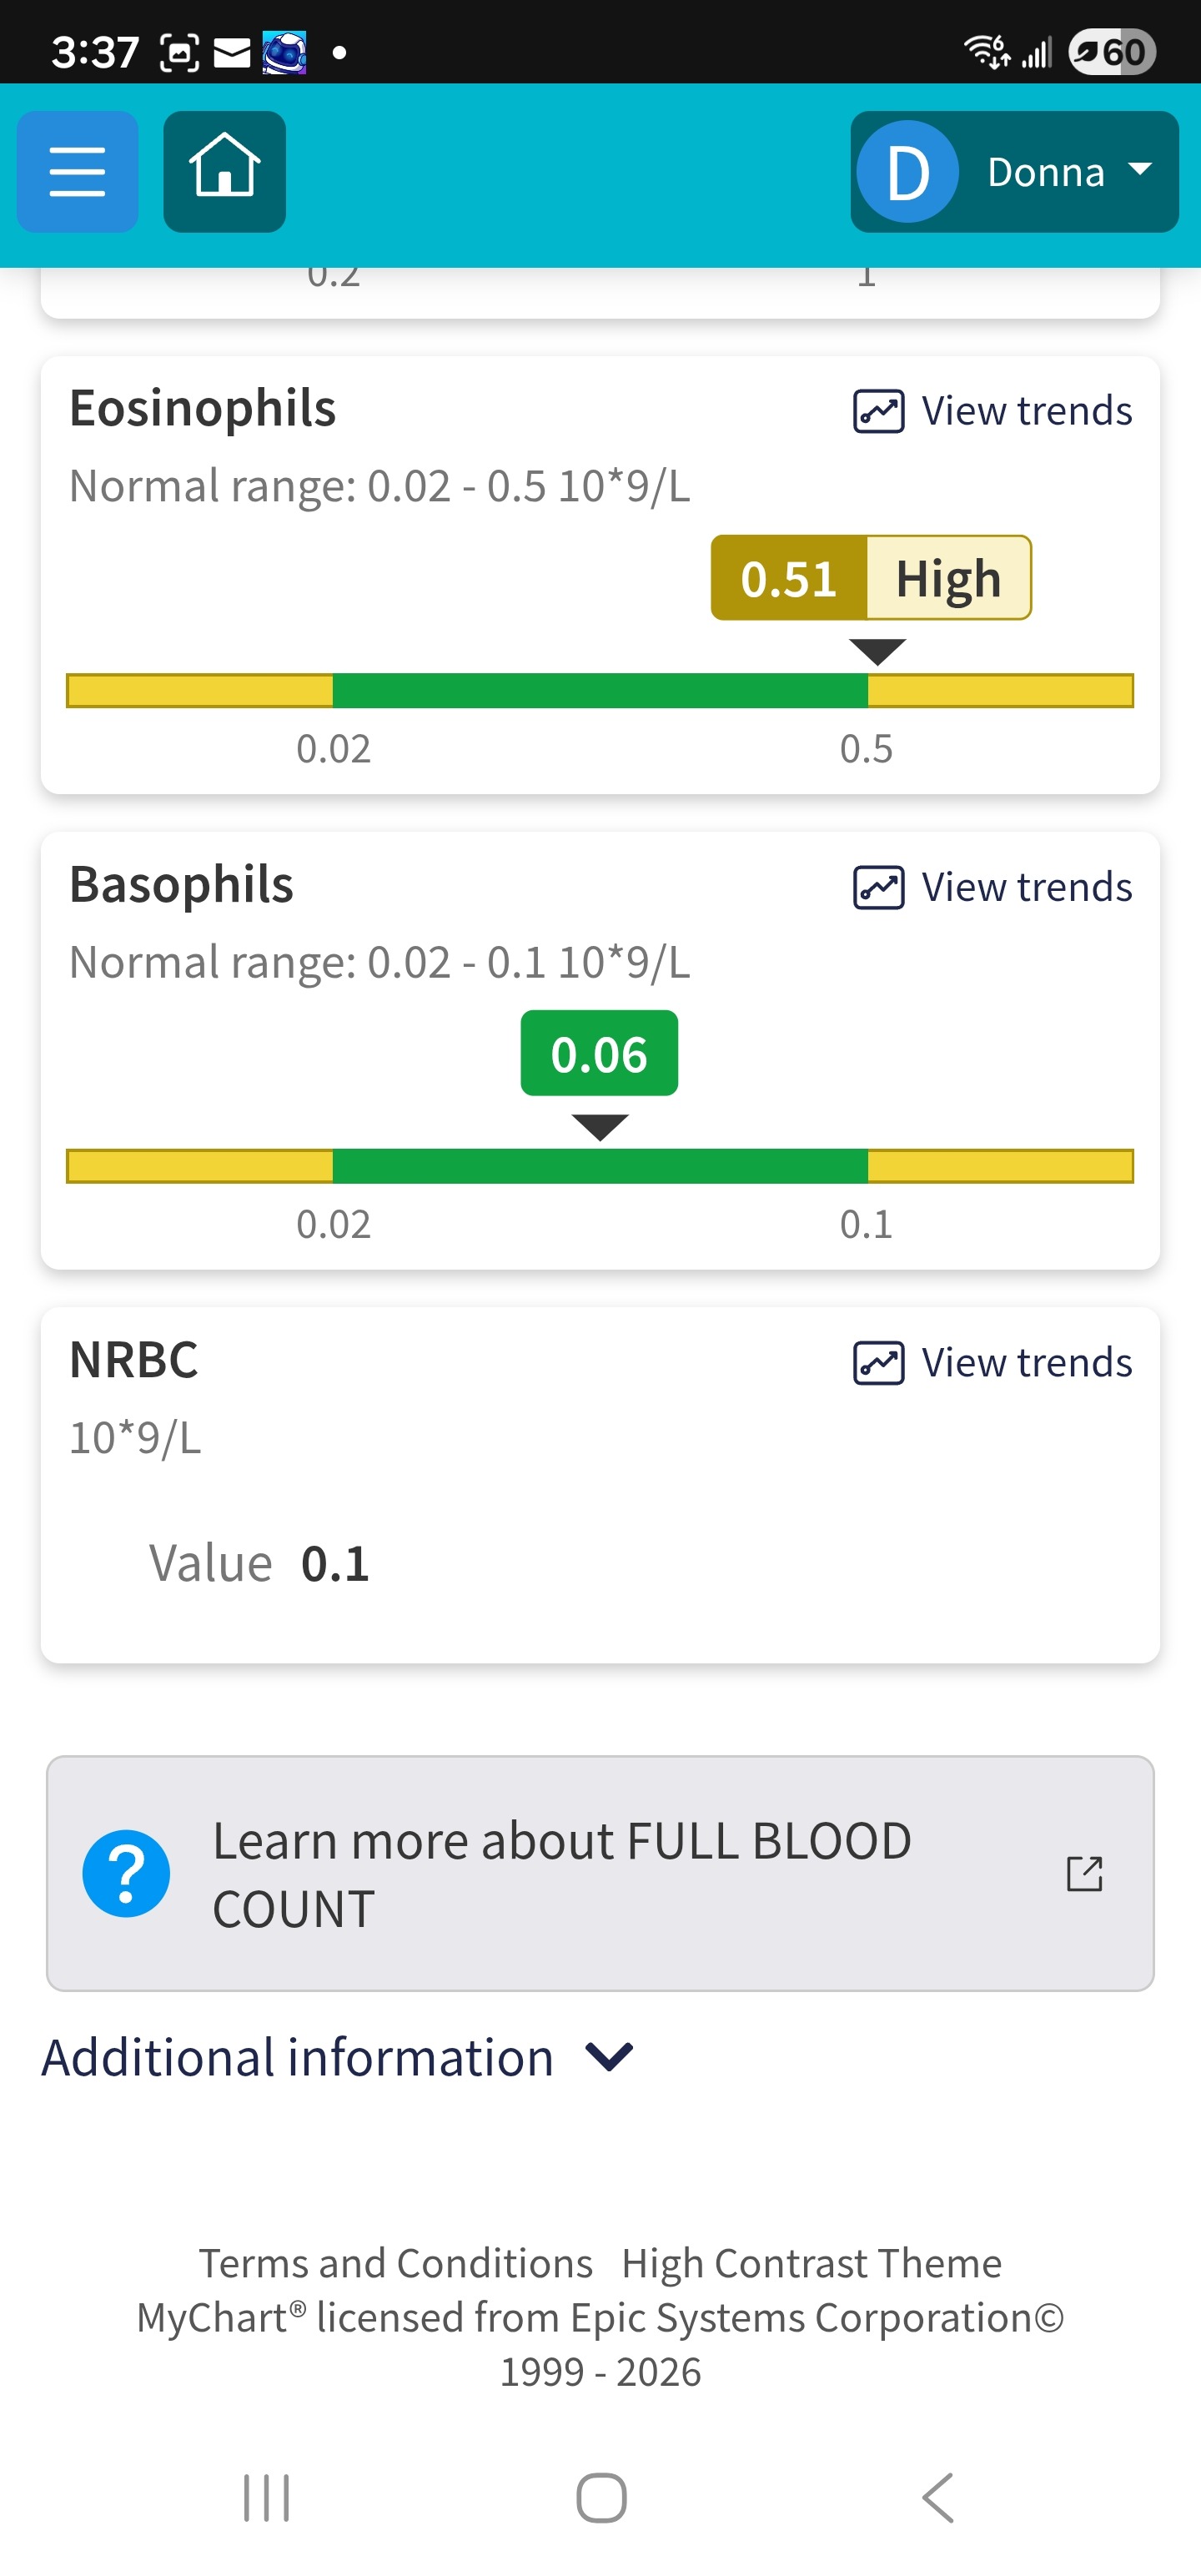This screenshot has width=1201, height=2576.
Task: Switch to High Contrast Theme
Action: tap(811, 2263)
